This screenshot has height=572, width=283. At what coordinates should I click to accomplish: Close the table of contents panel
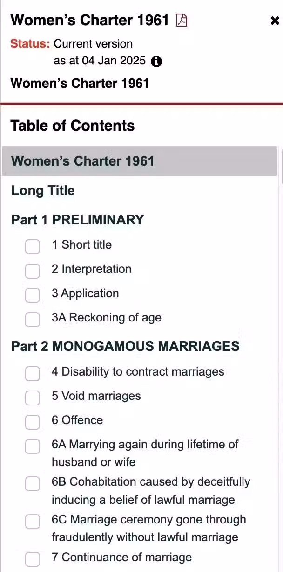(x=275, y=21)
